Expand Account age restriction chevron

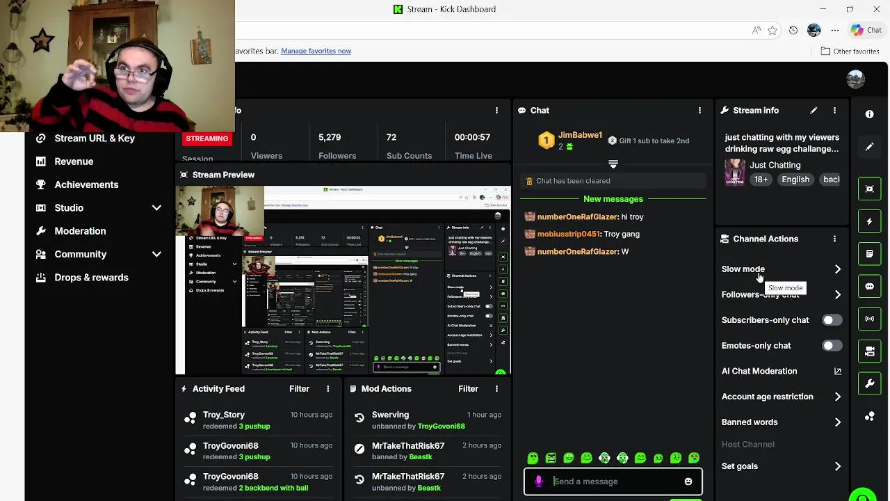(x=837, y=397)
